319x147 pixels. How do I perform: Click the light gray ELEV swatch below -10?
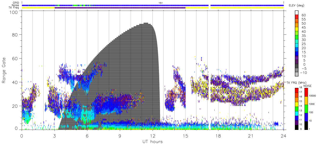pyautogui.click(x=297, y=75)
